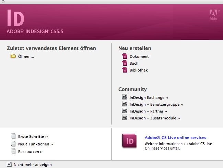Screen dimensions: 223x168
Task: Click the community icon beside InDesign Exchange
Action: pos(125,97)
